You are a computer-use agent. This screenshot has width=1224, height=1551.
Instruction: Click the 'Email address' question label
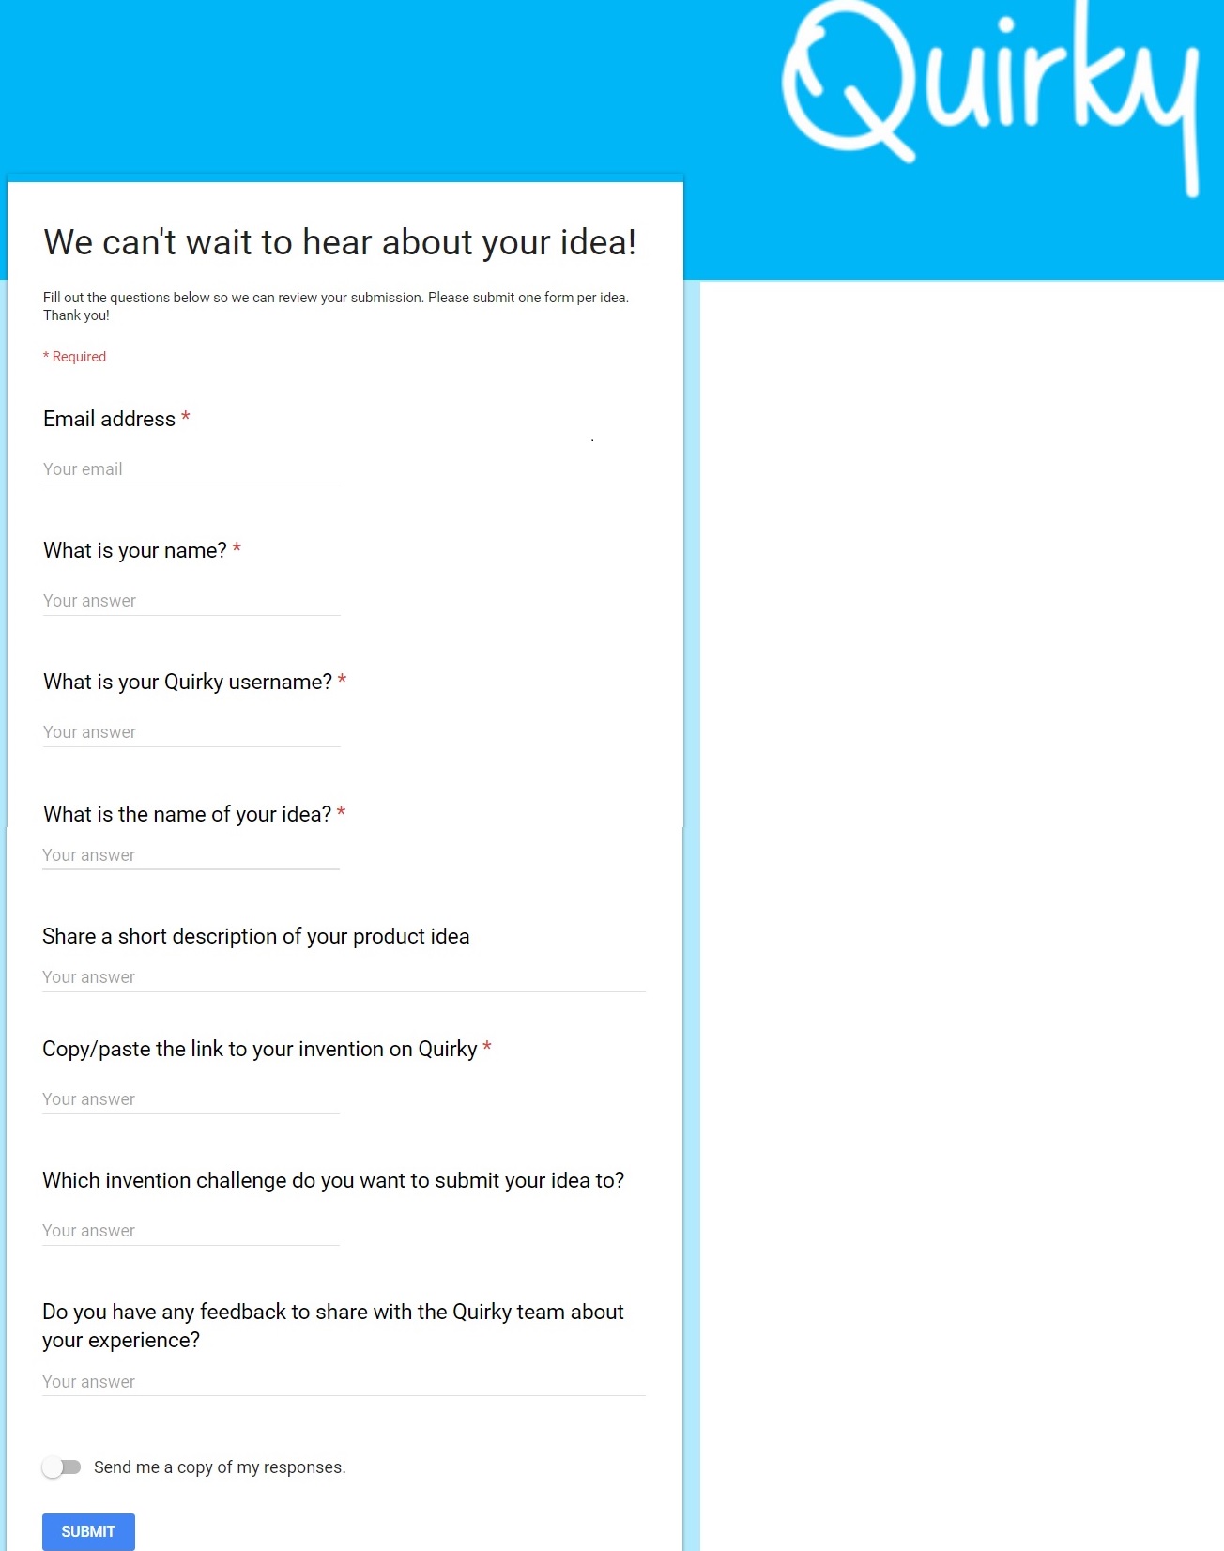109,419
